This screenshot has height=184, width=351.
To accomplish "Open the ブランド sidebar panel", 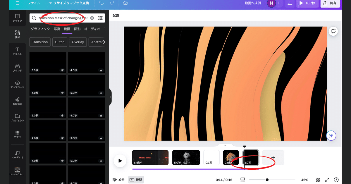I will pos(17,68).
